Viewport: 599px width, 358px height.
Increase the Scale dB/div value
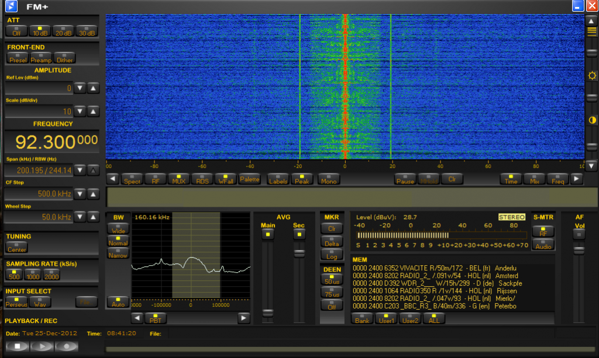(93, 112)
